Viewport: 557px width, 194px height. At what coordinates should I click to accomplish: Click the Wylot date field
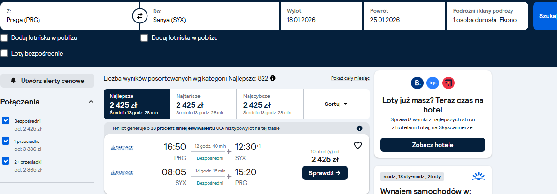click(321, 16)
